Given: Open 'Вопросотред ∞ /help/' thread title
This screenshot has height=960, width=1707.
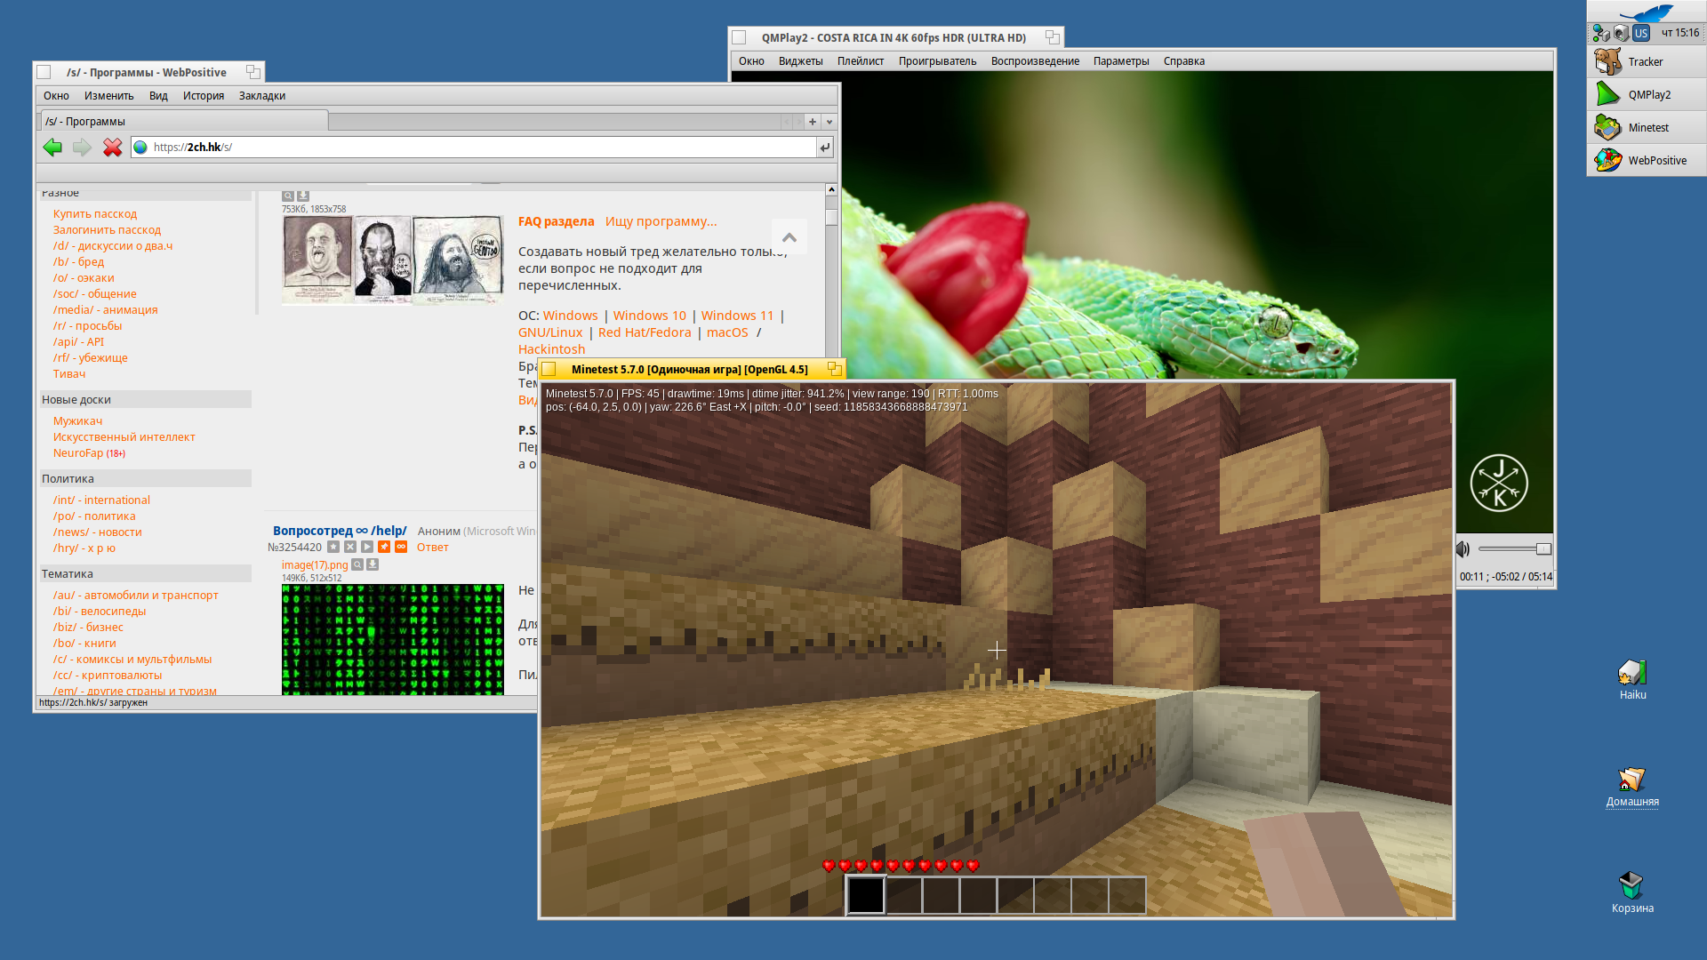Looking at the screenshot, I should click(340, 531).
